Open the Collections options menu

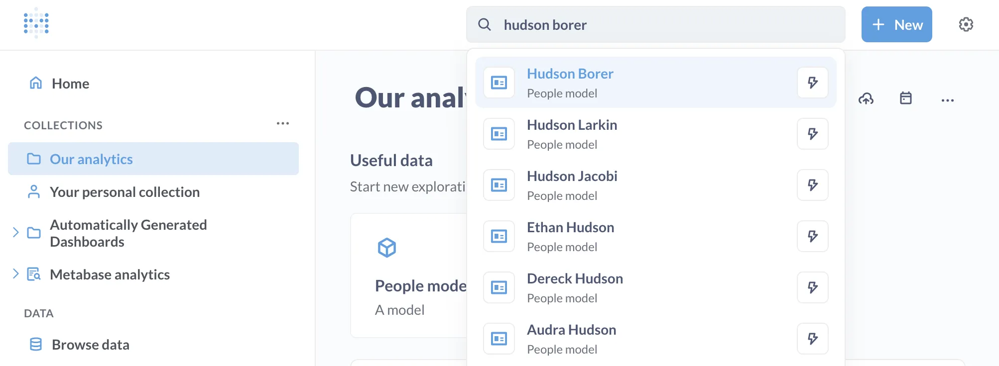(x=283, y=124)
